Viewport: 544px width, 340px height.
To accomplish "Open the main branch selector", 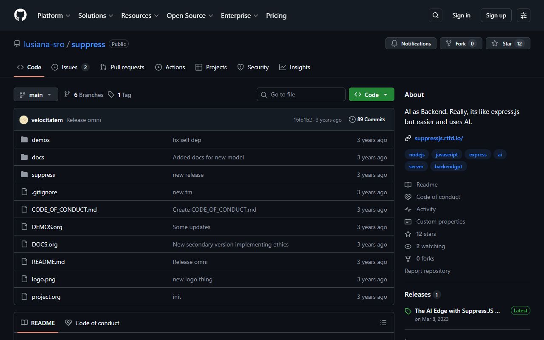I will (x=36, y=94).
